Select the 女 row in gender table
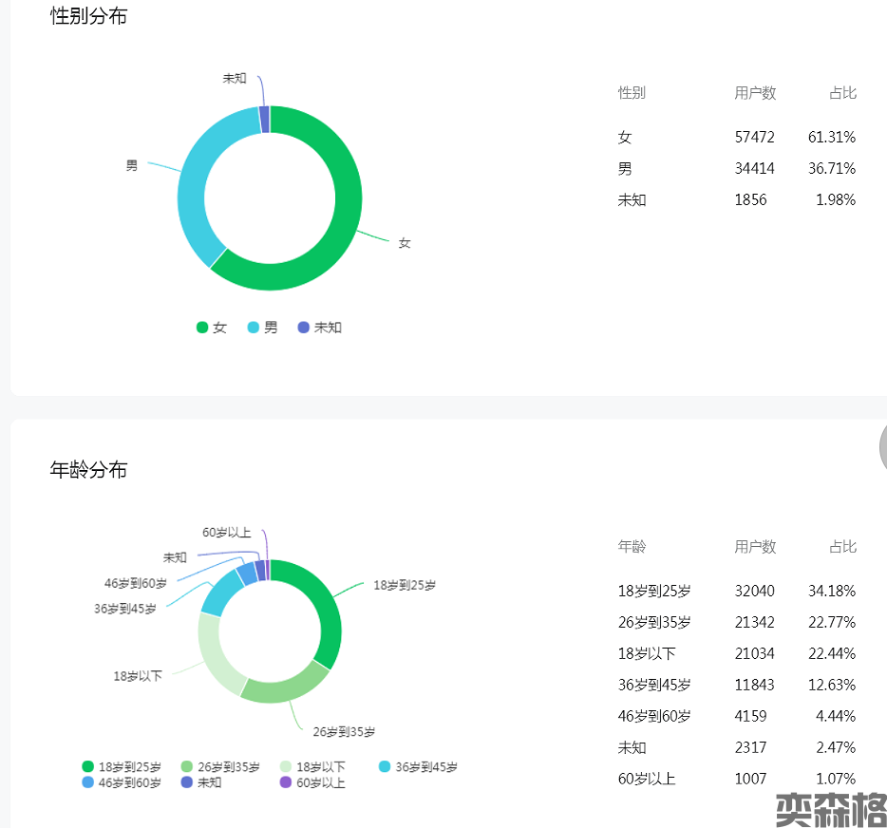 (736, 138)
